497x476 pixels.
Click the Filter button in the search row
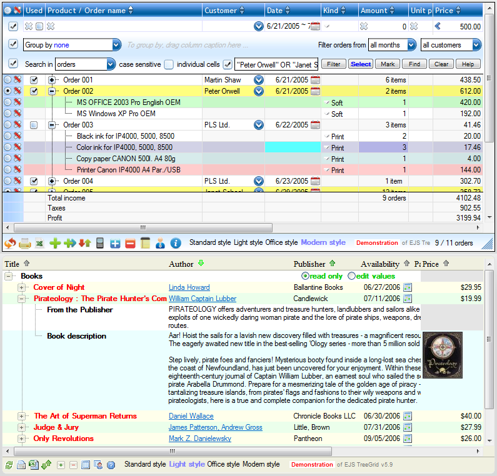point(334,64)
